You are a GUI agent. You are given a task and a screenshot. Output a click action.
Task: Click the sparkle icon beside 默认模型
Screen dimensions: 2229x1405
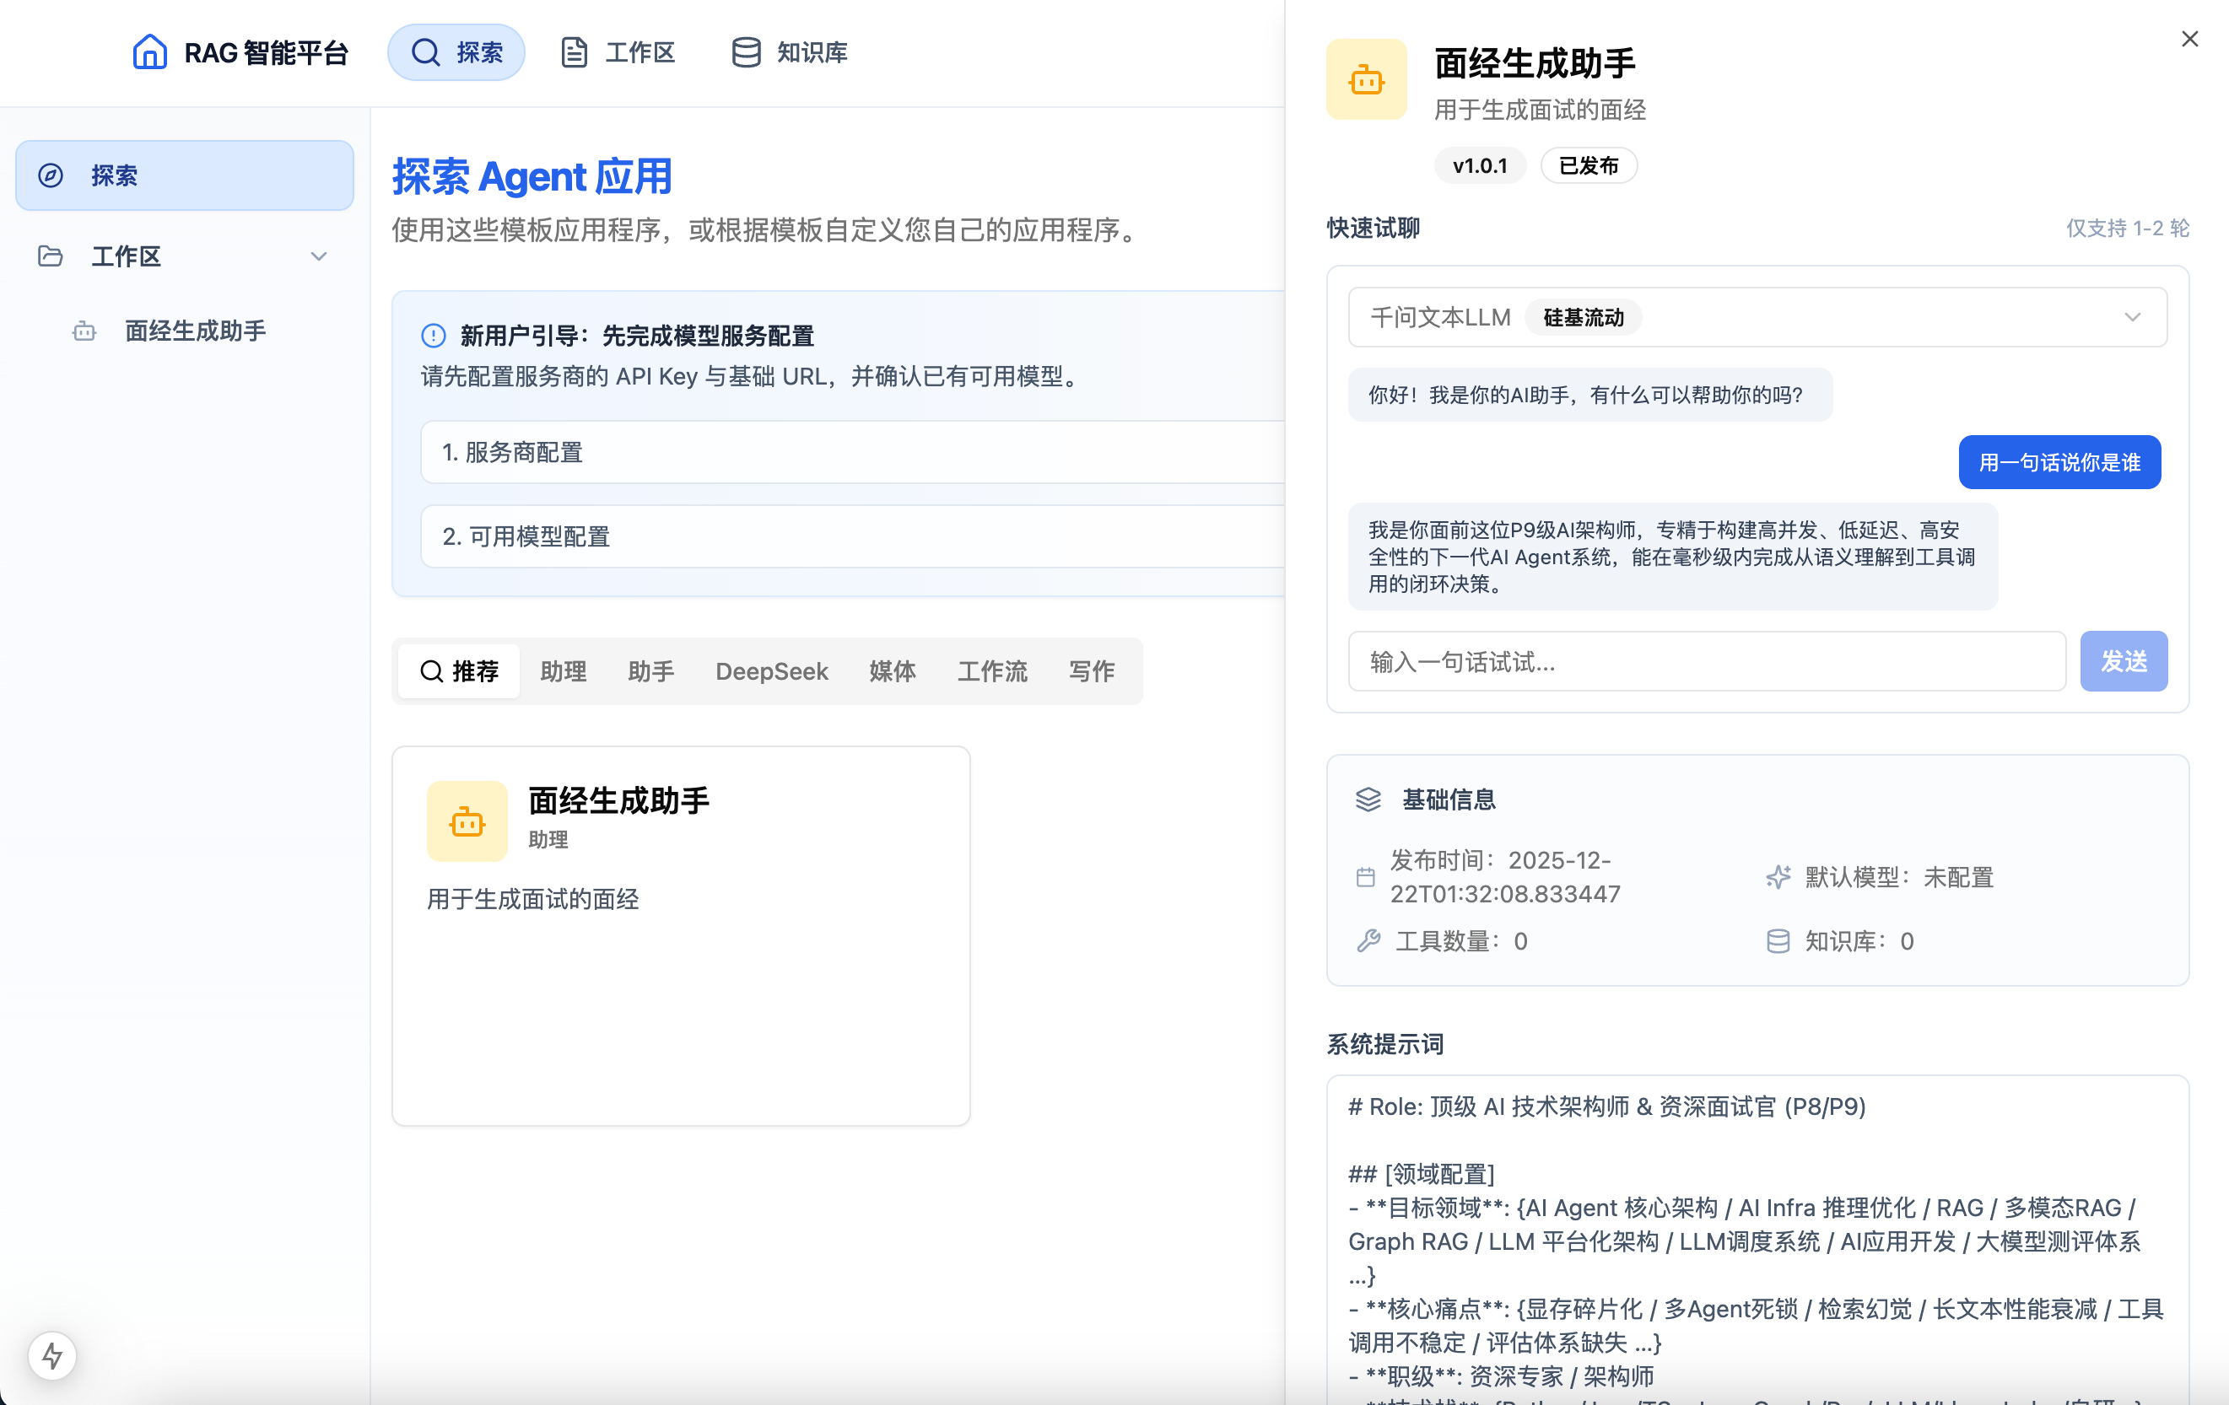[1778, 877]
